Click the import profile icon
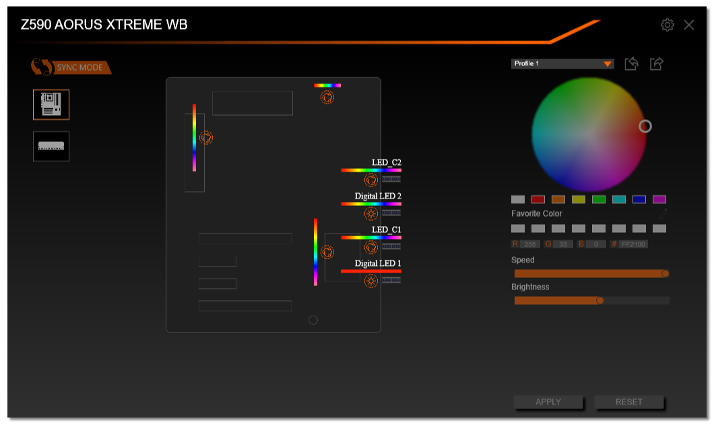 631,64
